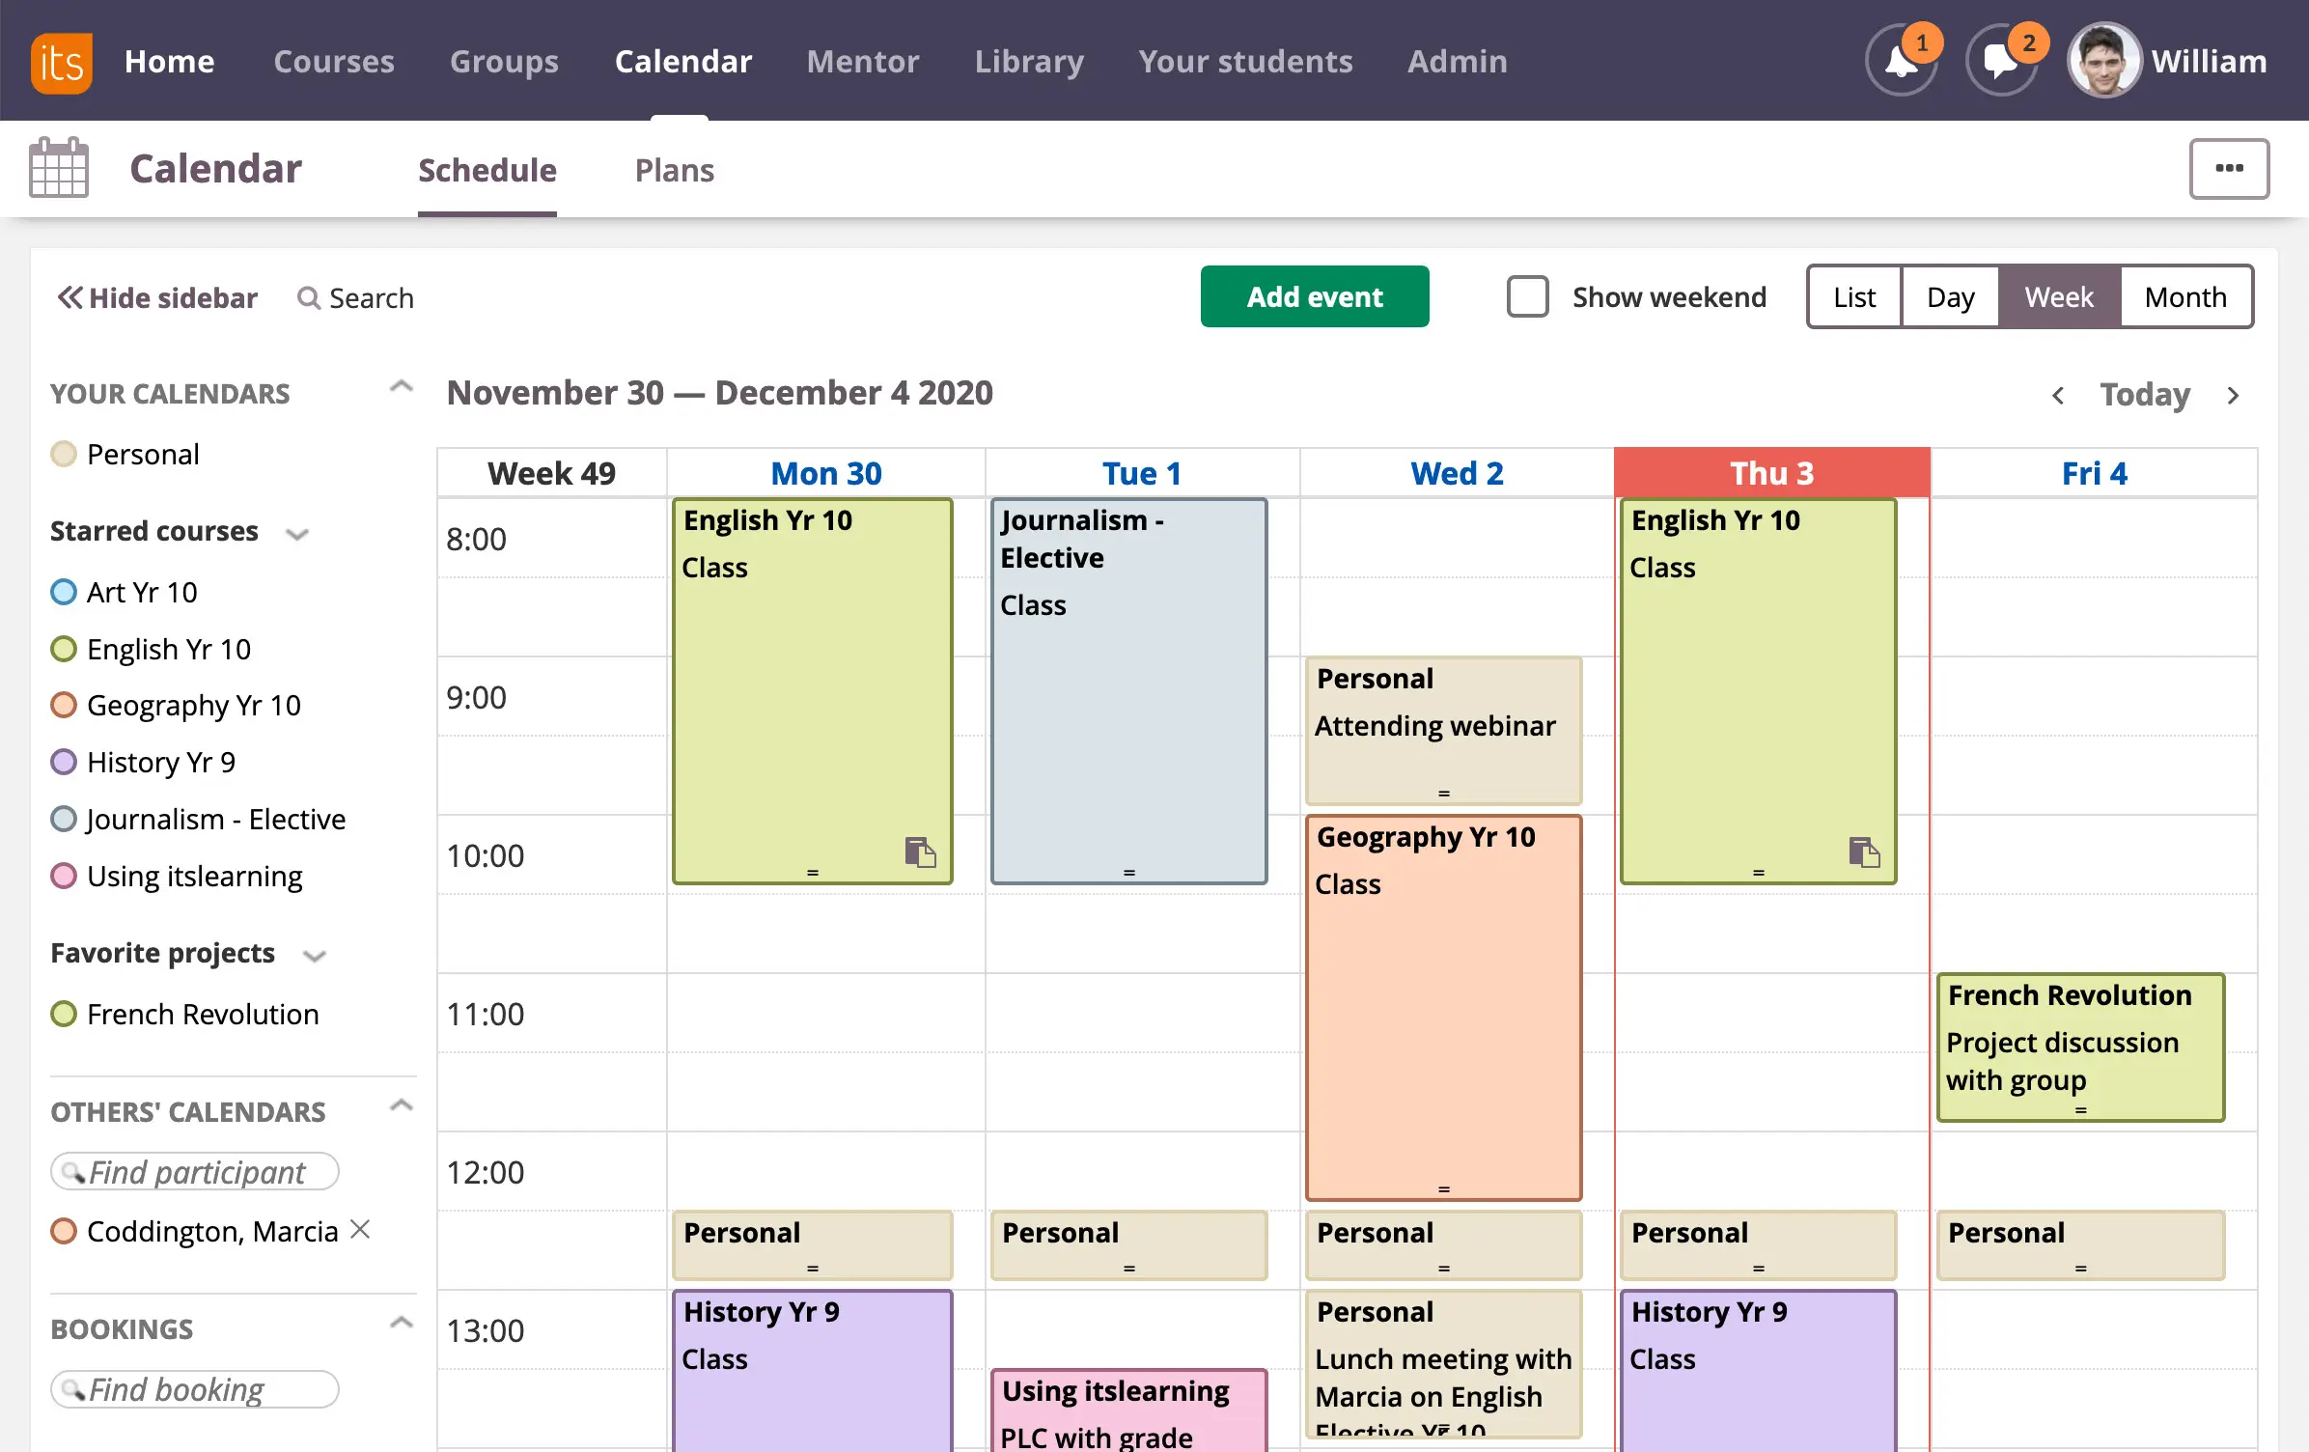
Task: Go to the next week arrow
Action: click(2233, 395)
